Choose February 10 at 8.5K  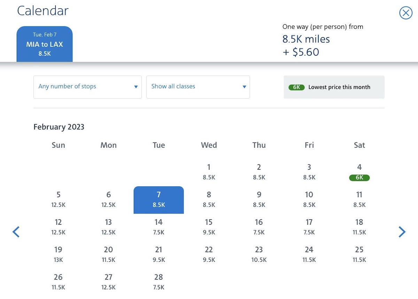[x=309, y=200]
